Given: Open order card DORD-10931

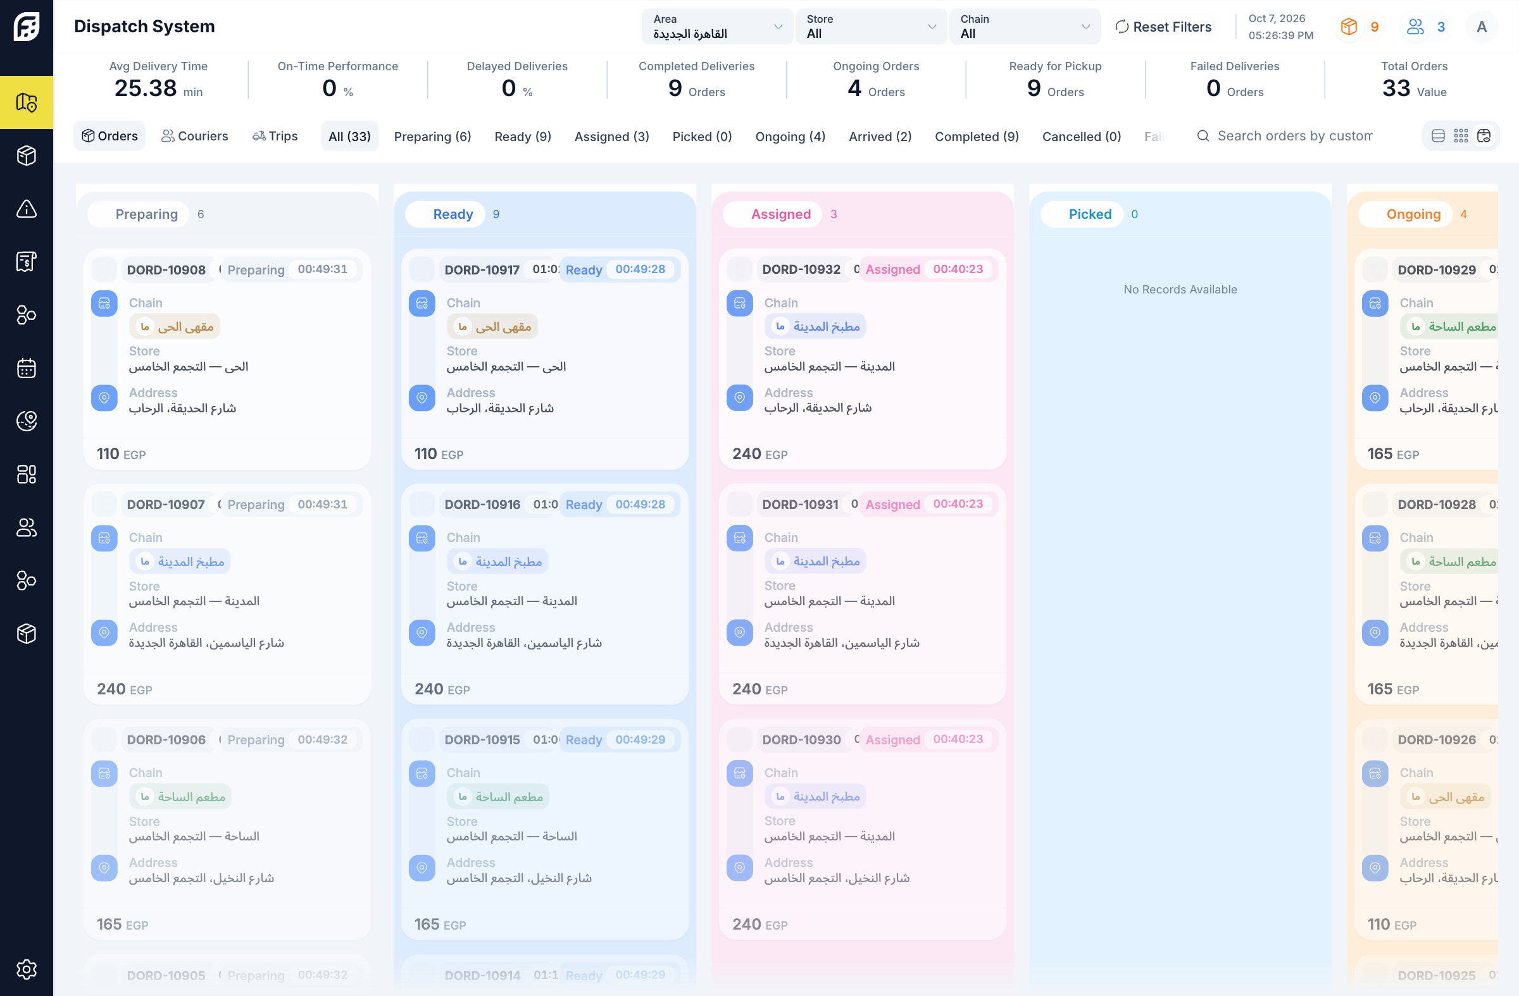Looking at the screenshot, I should point(862,594).
